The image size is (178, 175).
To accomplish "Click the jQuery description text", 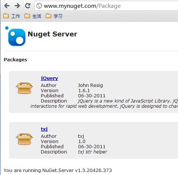I will point(104,104).
